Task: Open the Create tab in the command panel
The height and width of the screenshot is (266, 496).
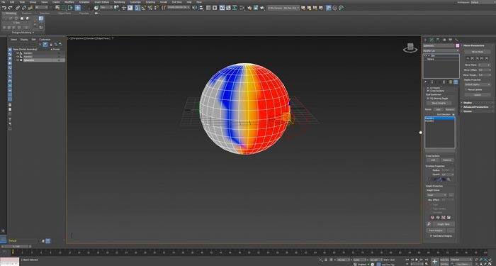Action: (x=425, y=40)
